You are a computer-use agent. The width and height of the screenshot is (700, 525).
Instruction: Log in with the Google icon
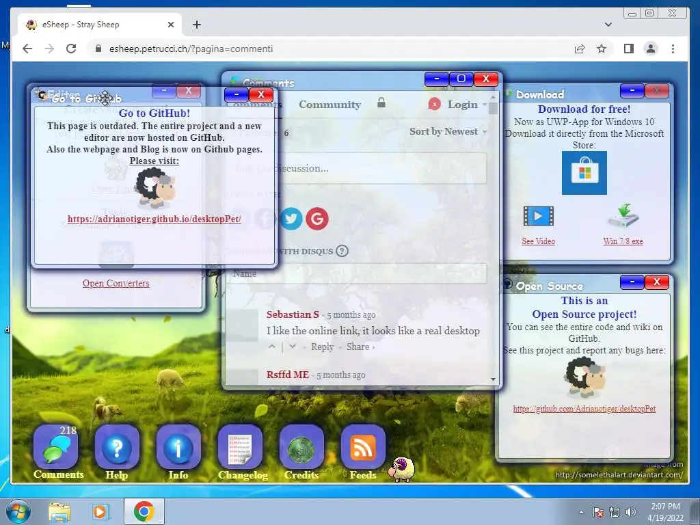[317, 219]
